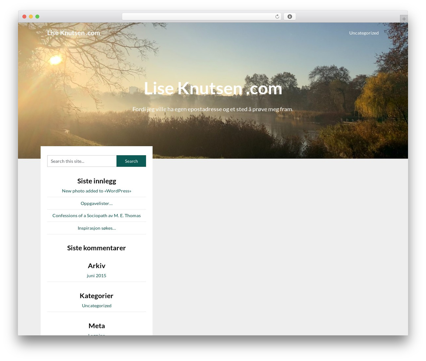Click the browser reload icon
The image size is (426, 361).
277,17
